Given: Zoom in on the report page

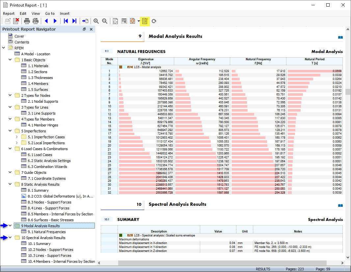Looking at the screenshot, I should click(96, 21).
